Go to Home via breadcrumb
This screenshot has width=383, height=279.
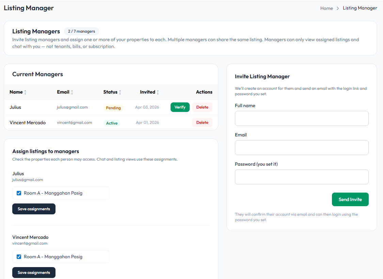(x=326, y=8)
